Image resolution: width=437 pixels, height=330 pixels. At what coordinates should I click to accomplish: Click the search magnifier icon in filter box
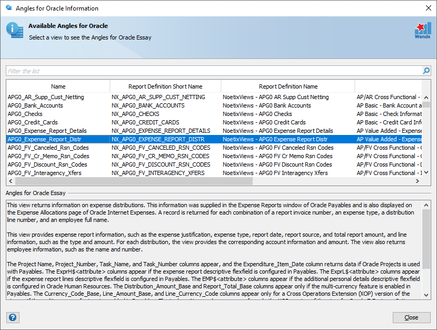426,71
